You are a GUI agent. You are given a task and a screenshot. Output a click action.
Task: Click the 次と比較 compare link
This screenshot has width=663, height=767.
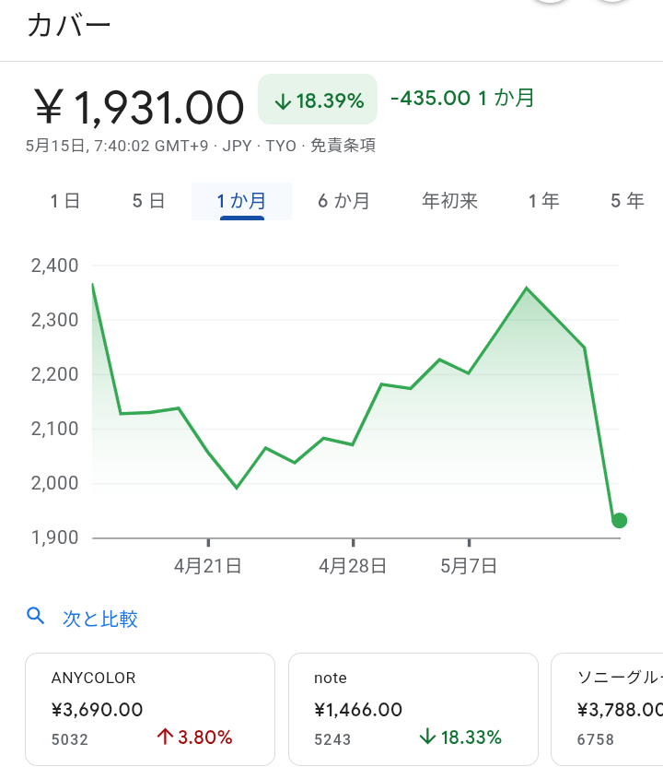click(99, 619)
